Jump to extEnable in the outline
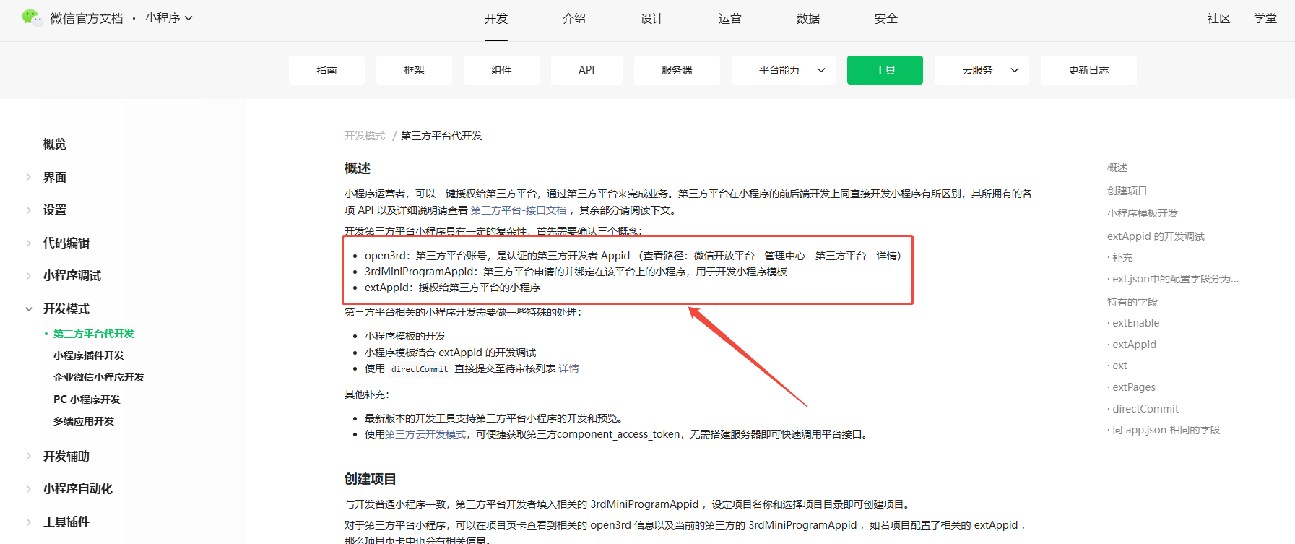 click(x=1135, y=323)
